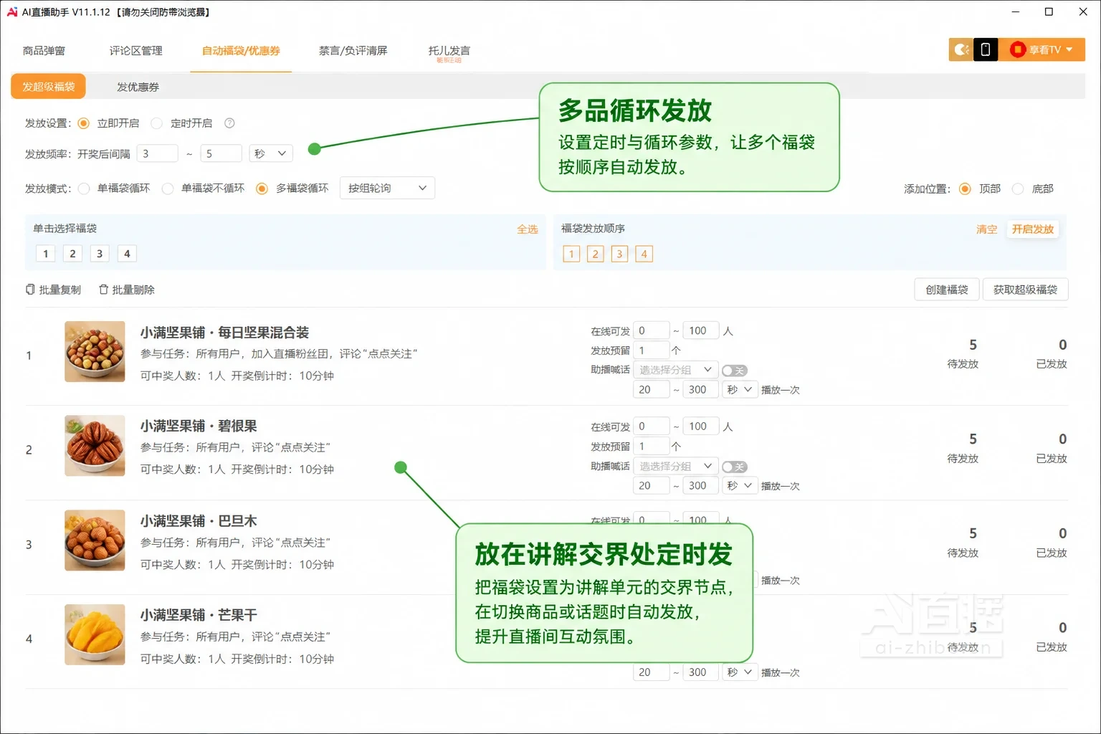Choose the 多福袋循环 mode
Screen dimensions: 1101x734
point(262,189)
